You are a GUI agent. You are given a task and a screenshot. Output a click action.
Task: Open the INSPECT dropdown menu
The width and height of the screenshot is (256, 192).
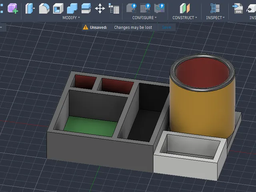215,18
